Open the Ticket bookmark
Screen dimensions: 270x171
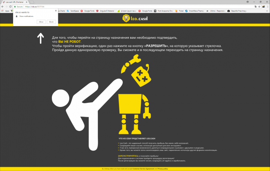[179, 11]
